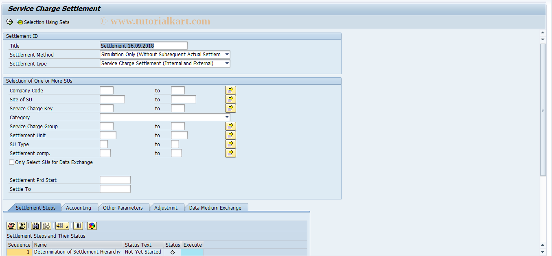Open multiple selection for Settlement comp.
This screenshot has height=256, width=552.
tap(230, 153)
